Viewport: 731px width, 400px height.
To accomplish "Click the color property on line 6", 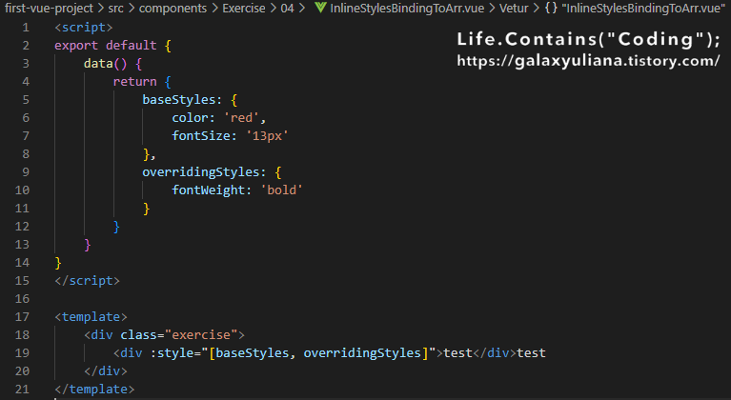I will (x=190, y=118).
